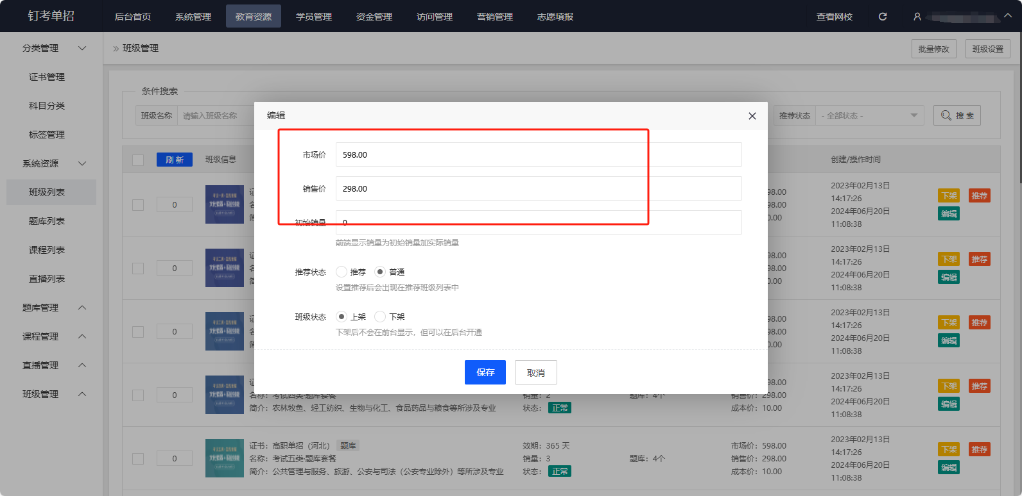
Task: Click the 考试五类 row's 编辑 button
Action: 949,467
